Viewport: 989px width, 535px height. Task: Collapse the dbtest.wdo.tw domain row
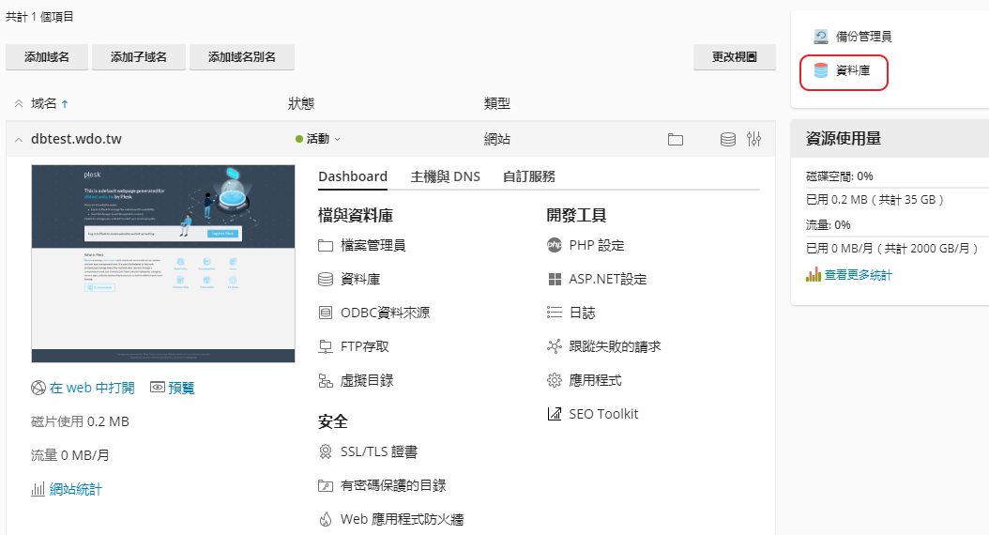(18, 140)
